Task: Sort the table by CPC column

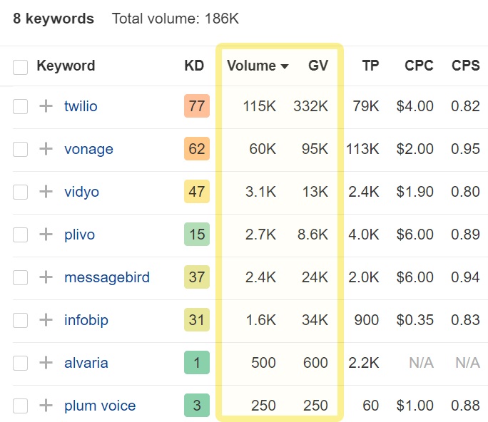Action: [419, 66]
